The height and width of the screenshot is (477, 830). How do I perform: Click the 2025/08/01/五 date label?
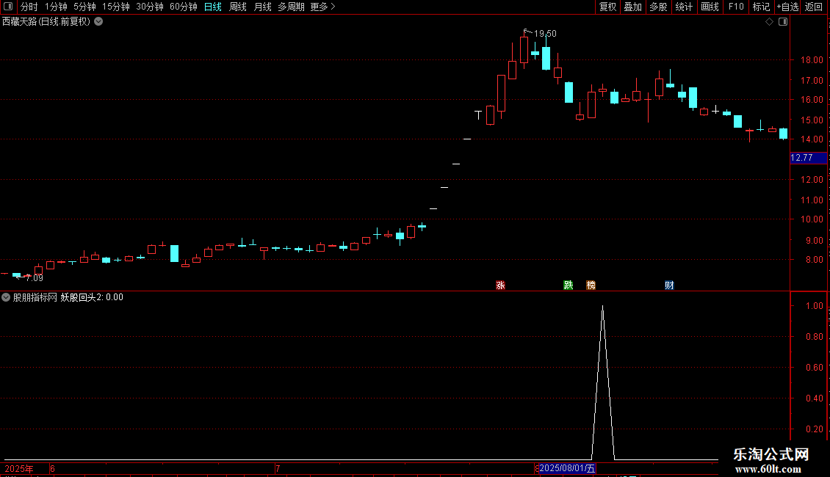click(x=567, y=468)
